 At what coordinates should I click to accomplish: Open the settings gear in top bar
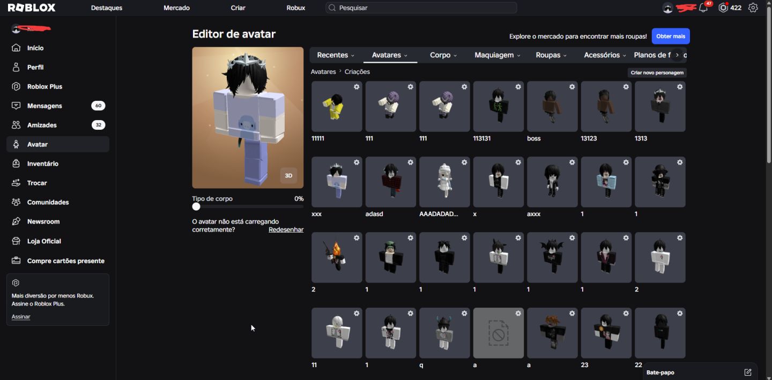coord(753,8)
